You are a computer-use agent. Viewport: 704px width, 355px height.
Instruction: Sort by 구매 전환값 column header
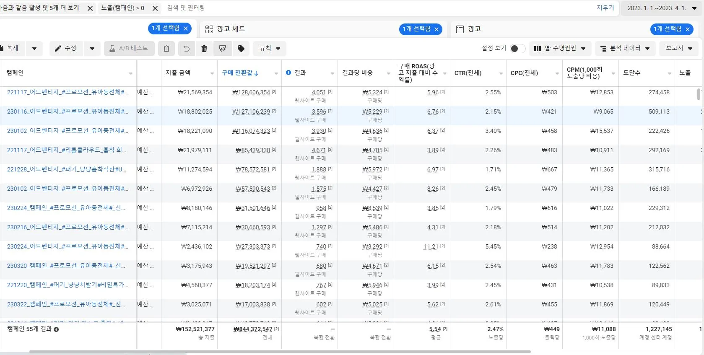click(240, 73)
